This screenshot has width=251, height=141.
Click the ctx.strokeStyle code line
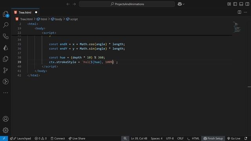[x=83, y=62]
